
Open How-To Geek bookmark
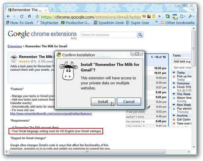(x=20, y=23)
